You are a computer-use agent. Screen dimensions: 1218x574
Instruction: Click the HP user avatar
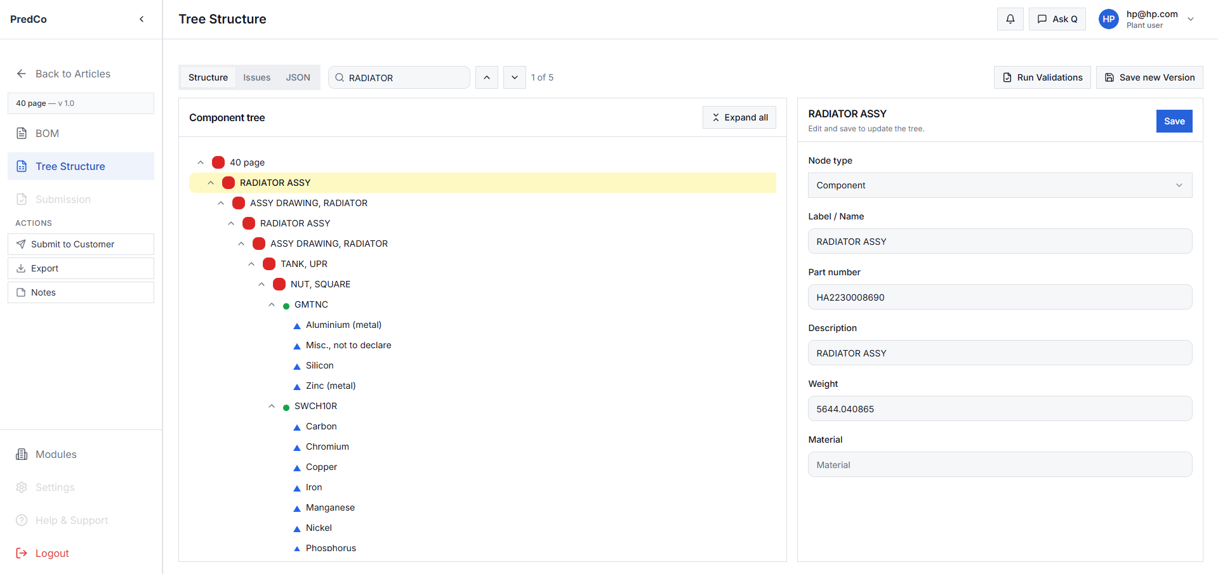click(1108, 19)
